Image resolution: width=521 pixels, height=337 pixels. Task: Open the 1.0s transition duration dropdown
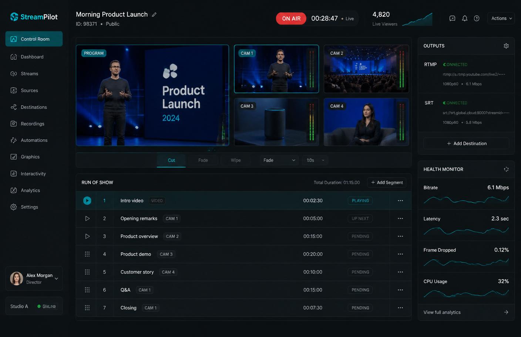tap(315, 160)
